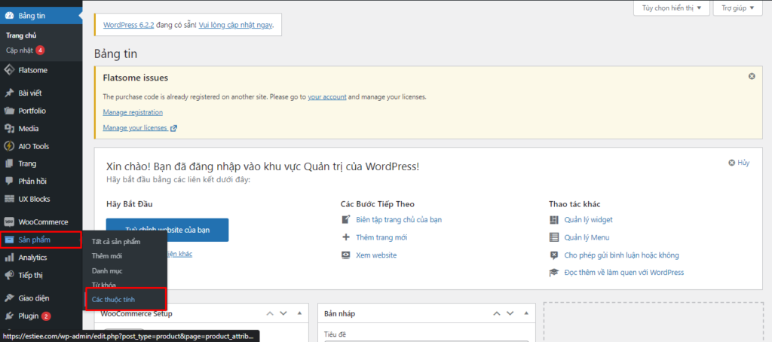
Task: Open Cập nhật updates page
Action: tap(19, 50)
